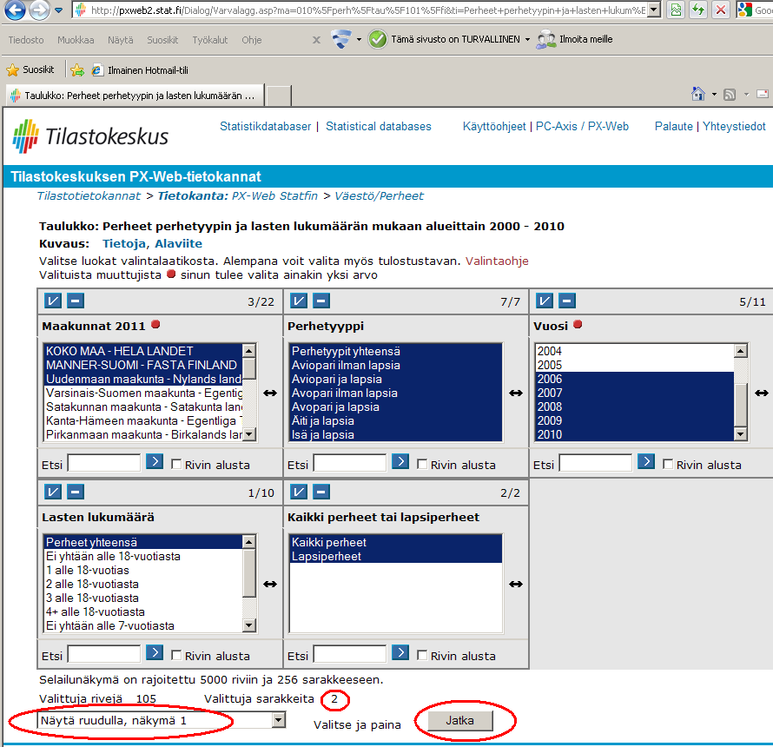The height and width of the screenshot is (747, 773).
Task: Deselect all values in Vuosi
Action: tap(566, 301)
